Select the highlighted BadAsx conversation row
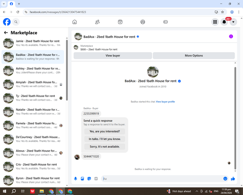This screenshot has height=195, width=243. [x=33, y=57]
